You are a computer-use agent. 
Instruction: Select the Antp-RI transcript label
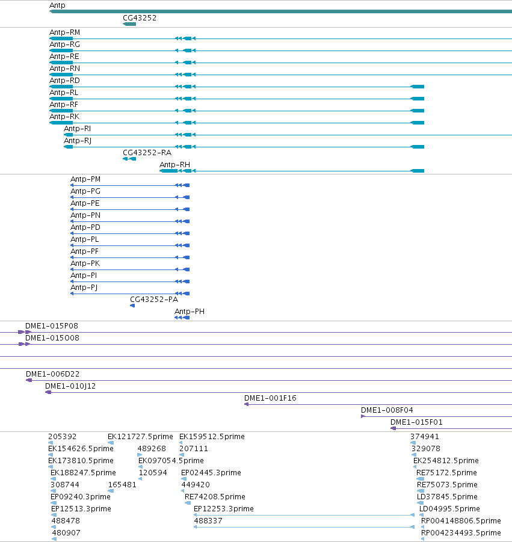pos(78,129)
